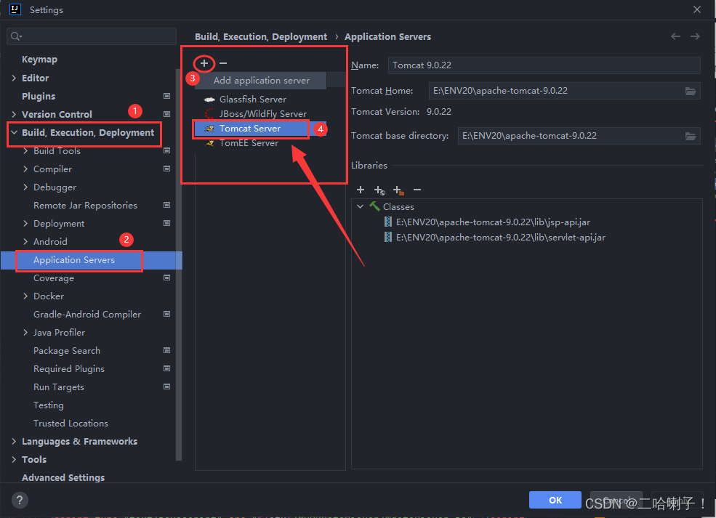This screenshot has width=716, height=518.
Task: Click the add library with orange square icon
Action: pyautogui.click(x=398, y=190)
